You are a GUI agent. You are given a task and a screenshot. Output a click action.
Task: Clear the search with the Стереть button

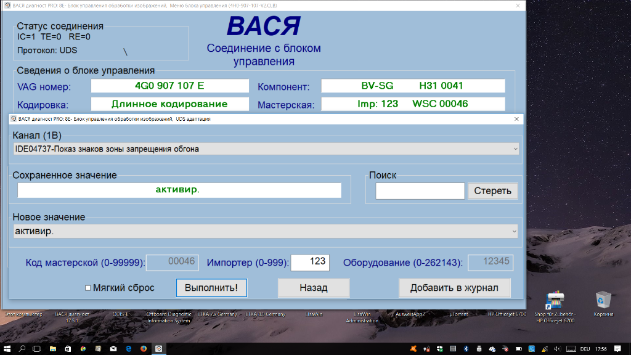(x=492, y=191)
